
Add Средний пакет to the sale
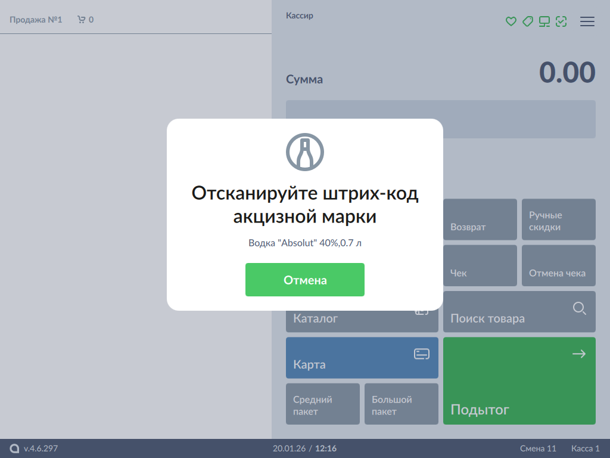pos(322,404)
